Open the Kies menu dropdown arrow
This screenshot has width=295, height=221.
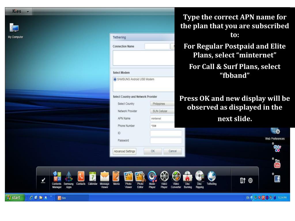point(28,12)
